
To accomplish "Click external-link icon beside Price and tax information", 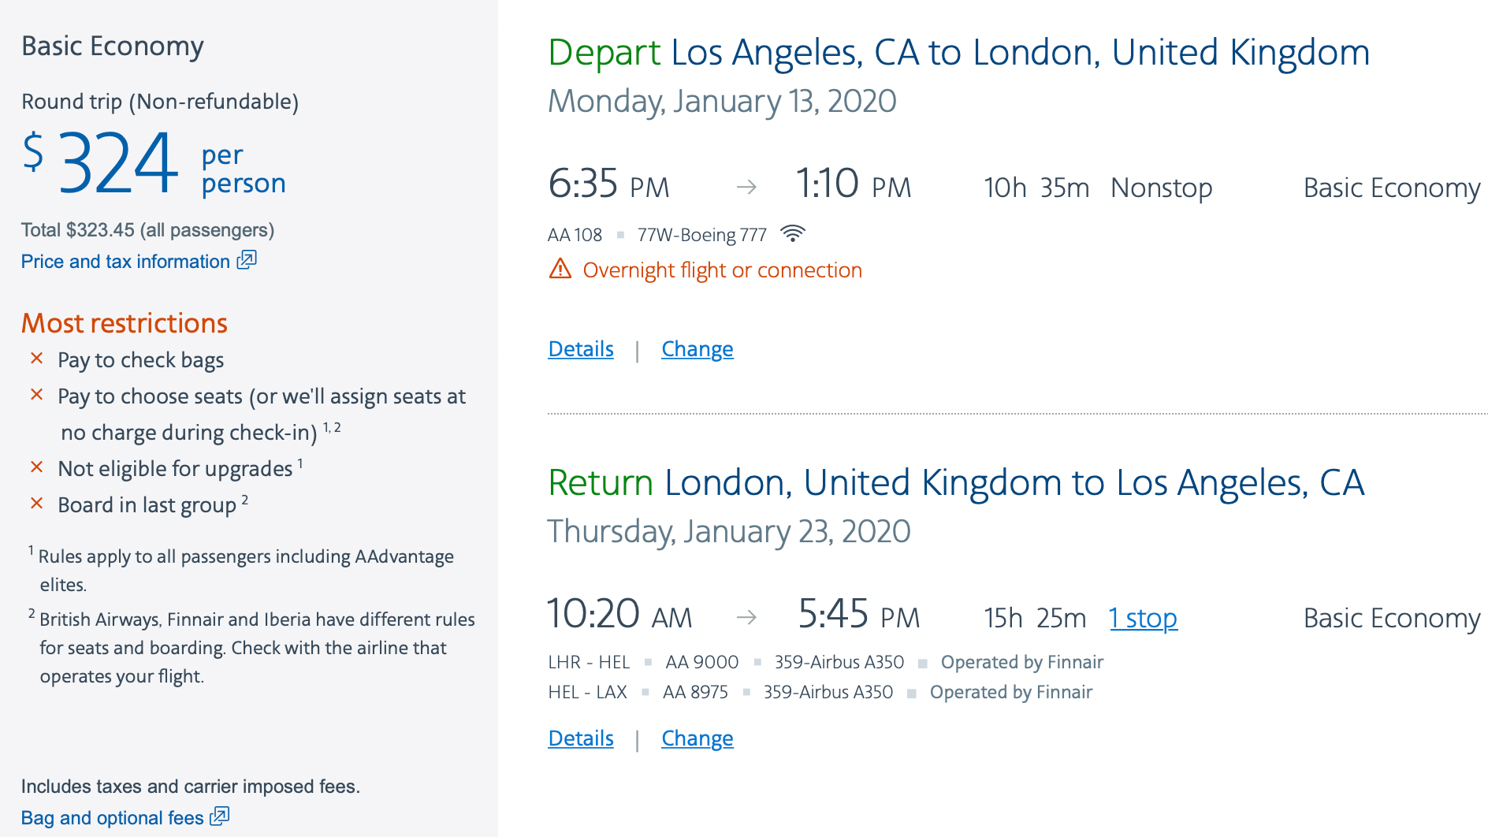I will pyautogui.click(x=247, y=260).
